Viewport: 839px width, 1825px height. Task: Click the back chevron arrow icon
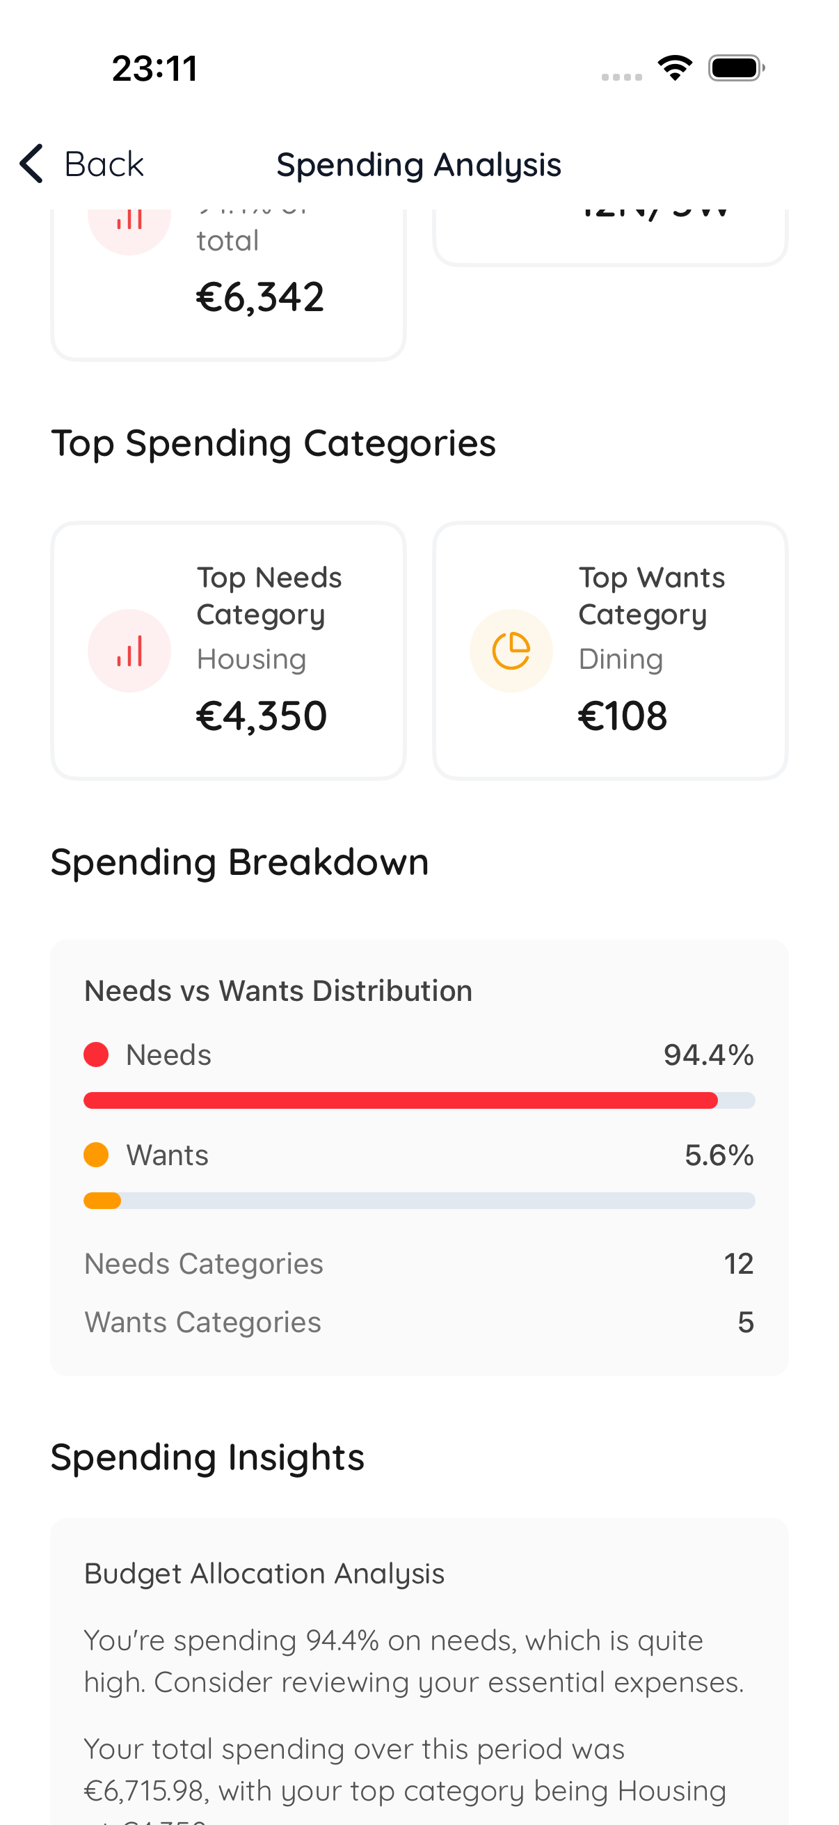pos(31,164)
